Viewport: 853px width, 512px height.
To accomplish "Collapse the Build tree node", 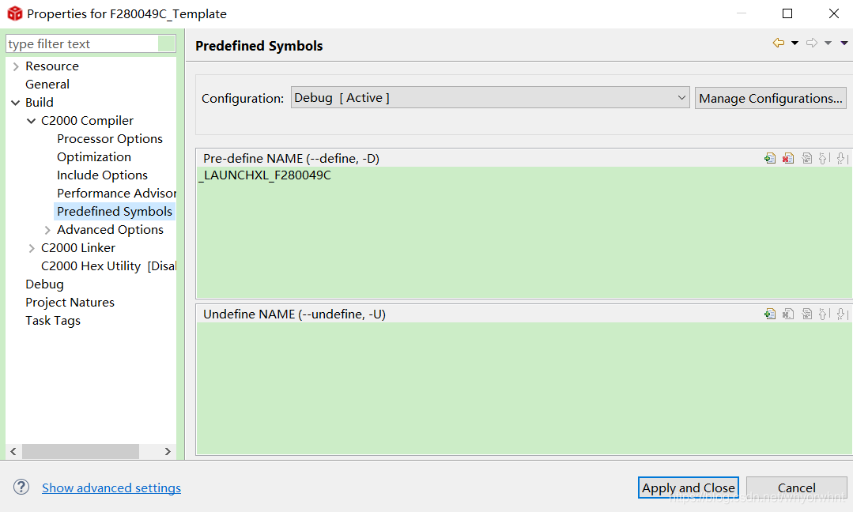I will click(16, 103).
